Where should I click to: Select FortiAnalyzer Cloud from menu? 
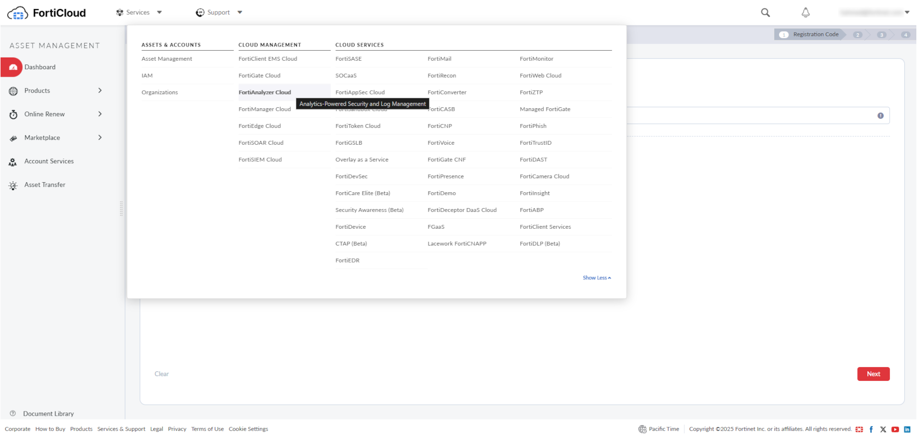(x=265, y=92)
